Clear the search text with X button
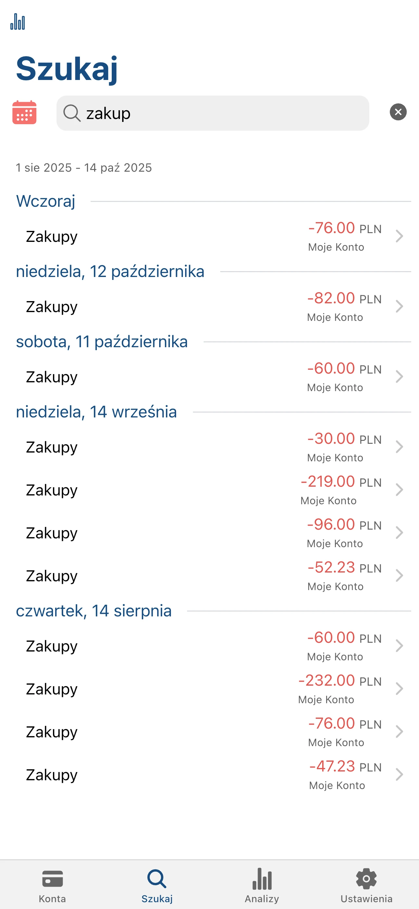The image size is (419, 909). click(x=398, y=112)
